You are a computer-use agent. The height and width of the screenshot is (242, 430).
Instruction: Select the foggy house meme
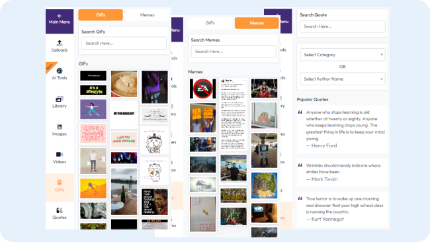[x=203, y=184]
